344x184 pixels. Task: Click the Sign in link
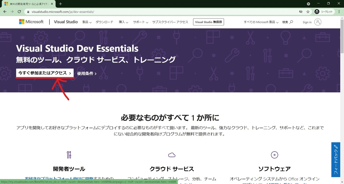(x=307, y=22)
